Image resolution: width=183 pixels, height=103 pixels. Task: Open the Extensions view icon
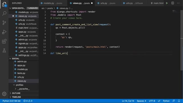(x=4, y=41)
